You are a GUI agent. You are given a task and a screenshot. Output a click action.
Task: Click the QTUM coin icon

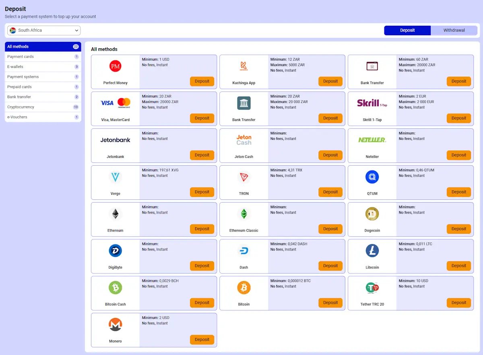tap(372, 177)
